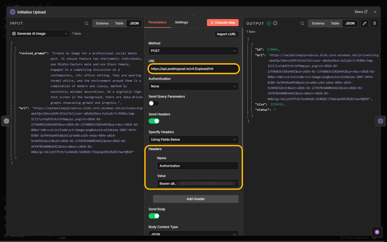Click the pencil edit output icon

click(x=364, y=23)
